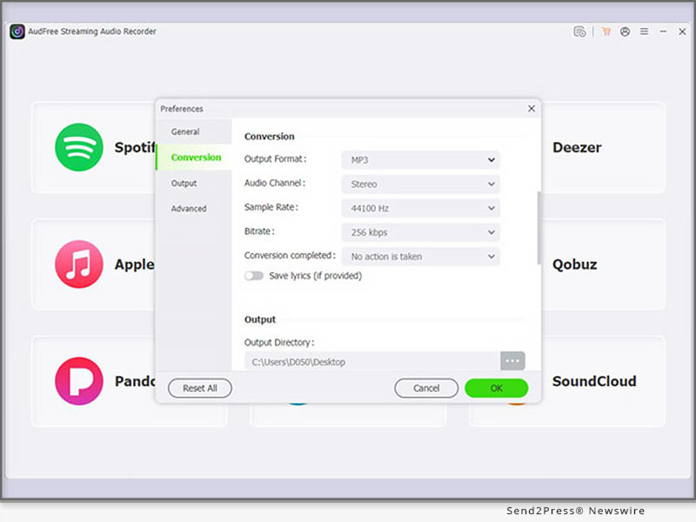
Task: Open the hamburger menu
Action: pyautogui.click(x=646, y=31)
